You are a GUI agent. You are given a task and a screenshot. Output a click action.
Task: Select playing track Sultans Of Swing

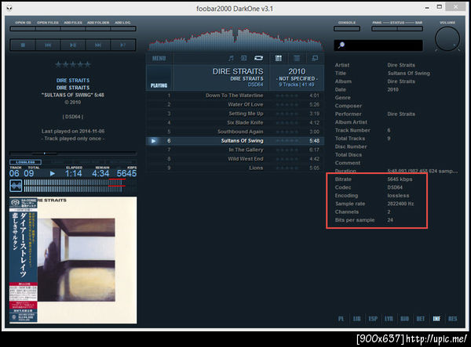pos(235,141)
